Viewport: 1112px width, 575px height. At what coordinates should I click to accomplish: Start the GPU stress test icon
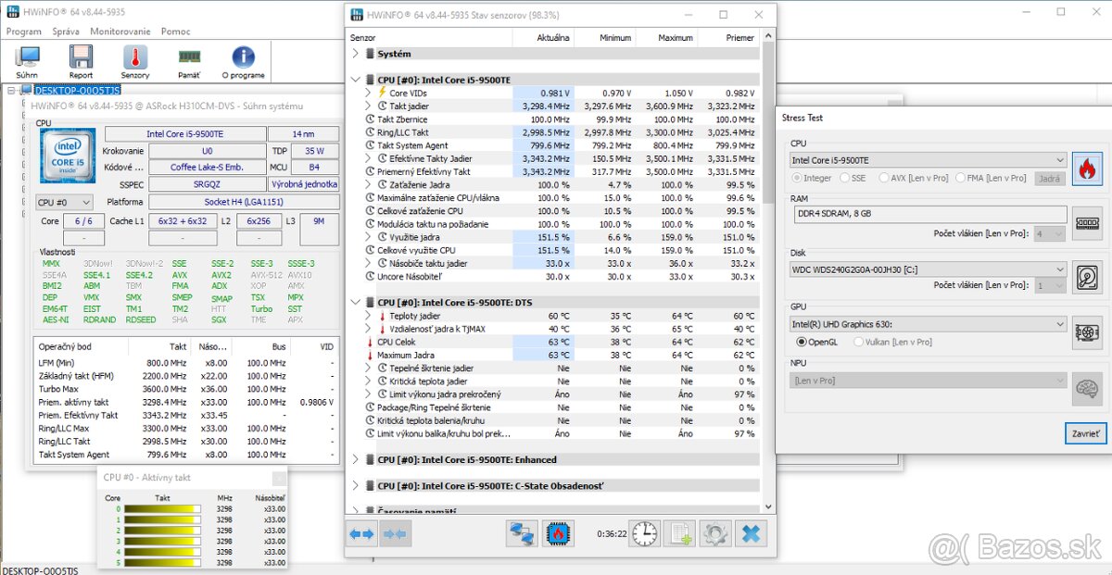[x=1087, y=333]
